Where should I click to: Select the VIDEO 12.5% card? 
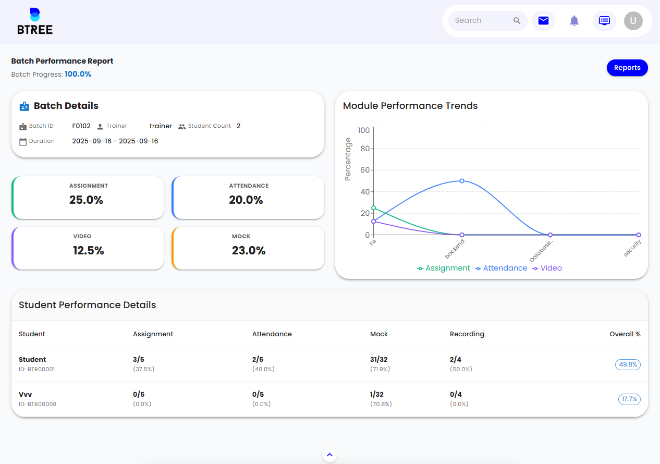coord(88,248)
